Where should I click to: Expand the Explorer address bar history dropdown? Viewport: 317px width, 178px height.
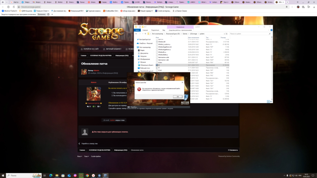[223, 34]
